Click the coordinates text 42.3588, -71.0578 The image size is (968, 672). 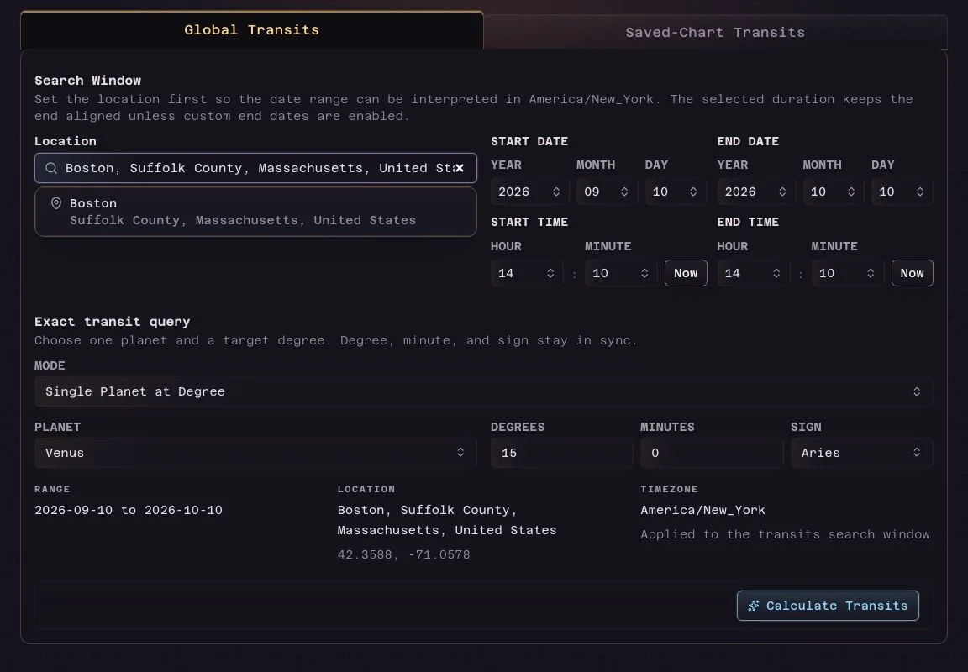pyautogui.click(x=403, y=554)
